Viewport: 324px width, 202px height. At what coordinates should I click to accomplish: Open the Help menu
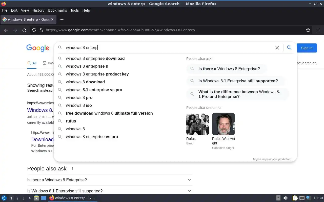(x=86, y=10)
